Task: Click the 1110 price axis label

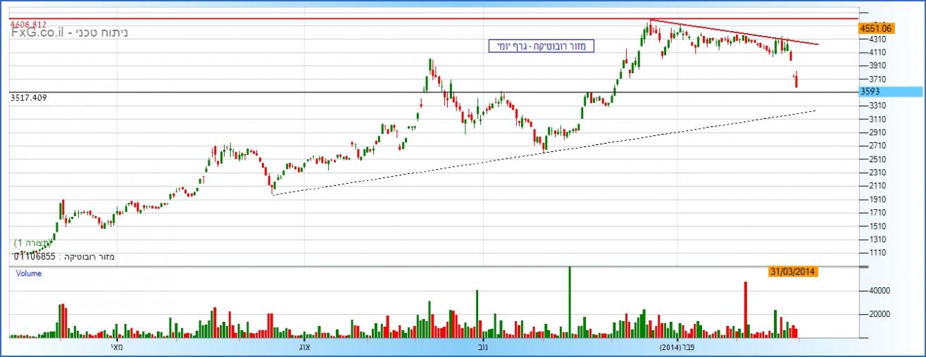Action: point(877,253)
